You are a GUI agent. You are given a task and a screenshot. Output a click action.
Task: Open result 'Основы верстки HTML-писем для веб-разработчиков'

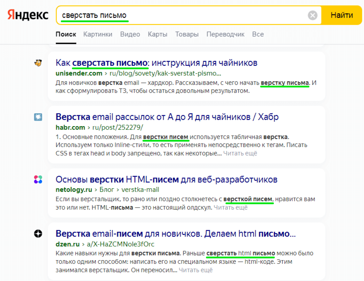[x=166, y=179]
